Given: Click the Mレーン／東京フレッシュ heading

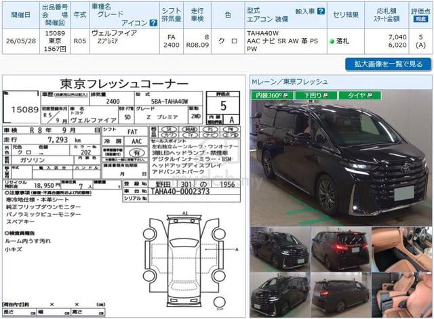Looking at the screenshot, I should 290,82.
